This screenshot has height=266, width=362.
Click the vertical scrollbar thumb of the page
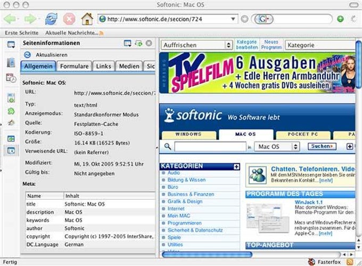pos(358,64)
